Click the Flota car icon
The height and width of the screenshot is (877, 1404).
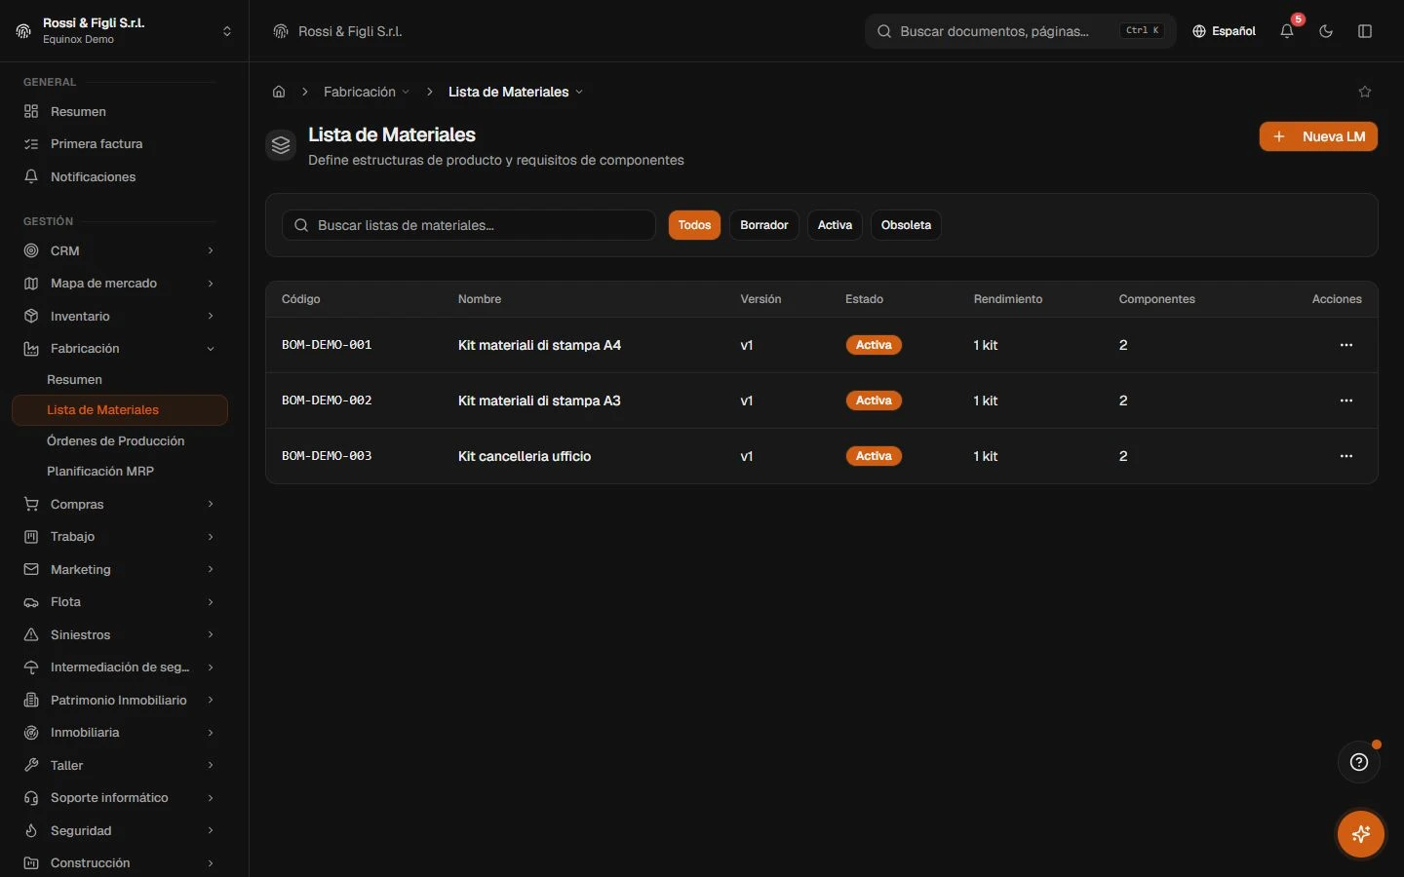click(x=31, y=602)
